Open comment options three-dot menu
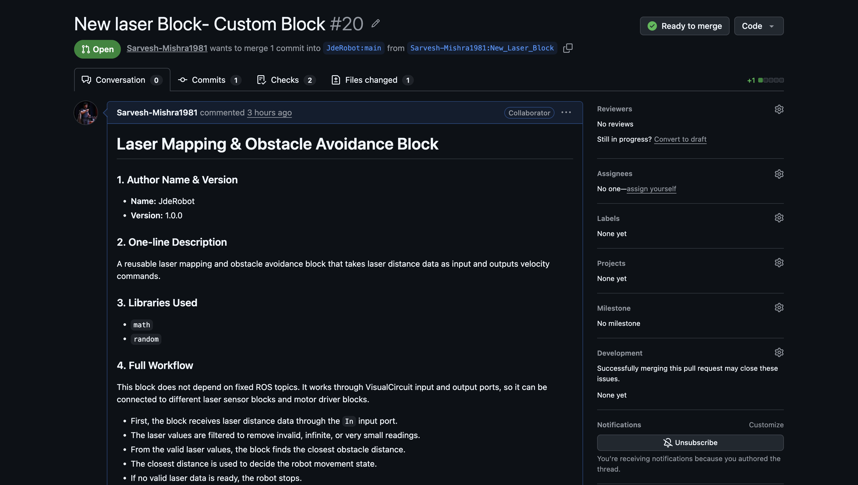Screen dimensions: 858x485 click(x=566, y=113)
